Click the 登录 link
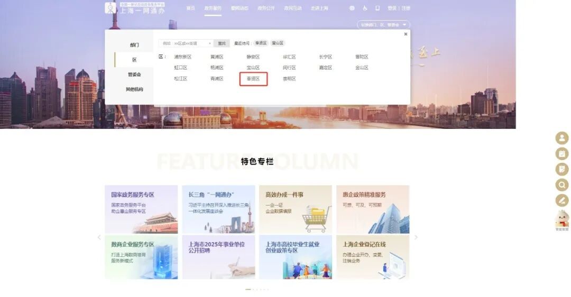 point(392,8)
